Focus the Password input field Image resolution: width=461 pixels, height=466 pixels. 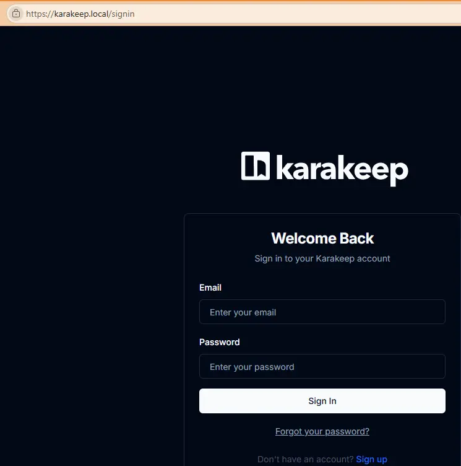click(322, 366)
